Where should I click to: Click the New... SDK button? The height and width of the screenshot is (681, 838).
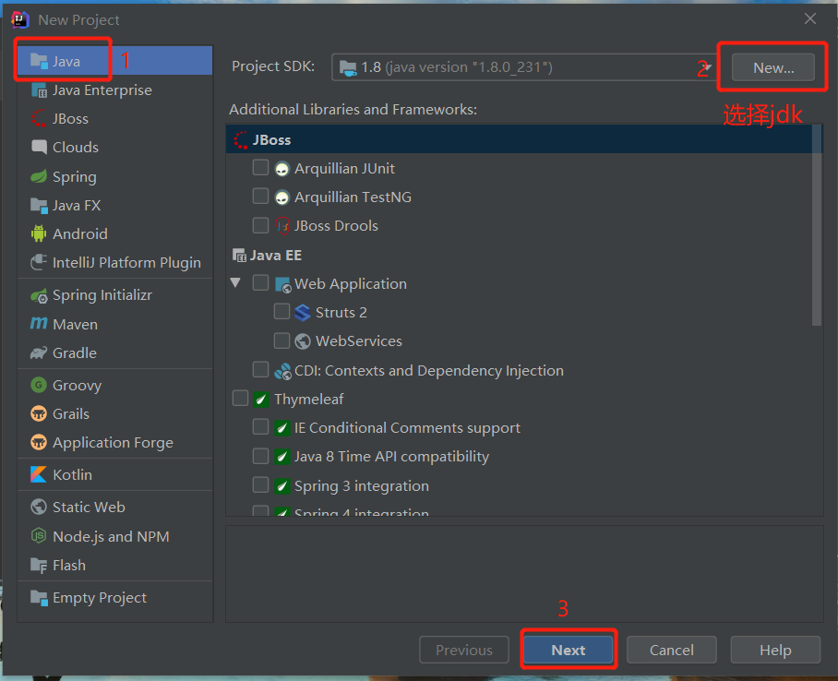[x=772, y=67]
